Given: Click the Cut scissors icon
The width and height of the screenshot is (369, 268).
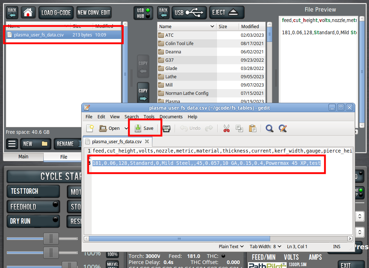Looking at the screenshot, I should 226,128.
